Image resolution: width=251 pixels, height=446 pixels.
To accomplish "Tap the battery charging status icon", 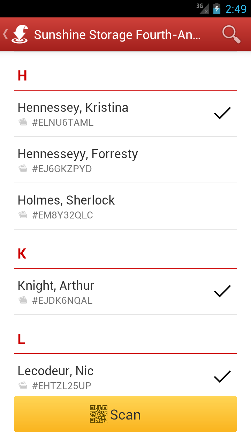I will coord(217,8).
